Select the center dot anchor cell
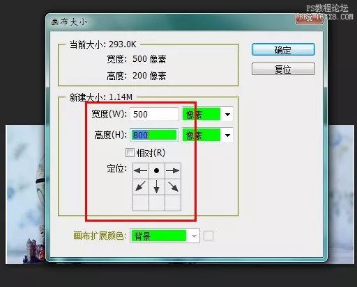This screenshot has width=357, height=287. coord(157,171)
